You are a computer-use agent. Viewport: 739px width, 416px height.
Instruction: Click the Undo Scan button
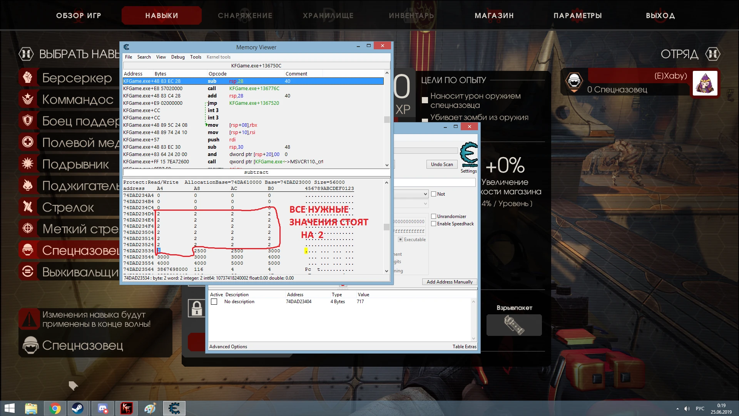point(441,164)
